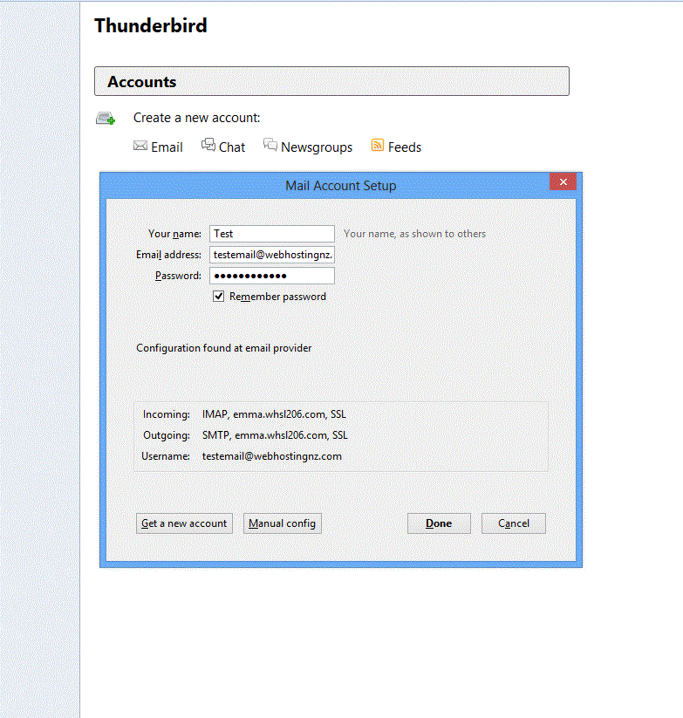683x718 pixels.
Task: Confirm setup with the Done button
Action: [x=439, y=523]
